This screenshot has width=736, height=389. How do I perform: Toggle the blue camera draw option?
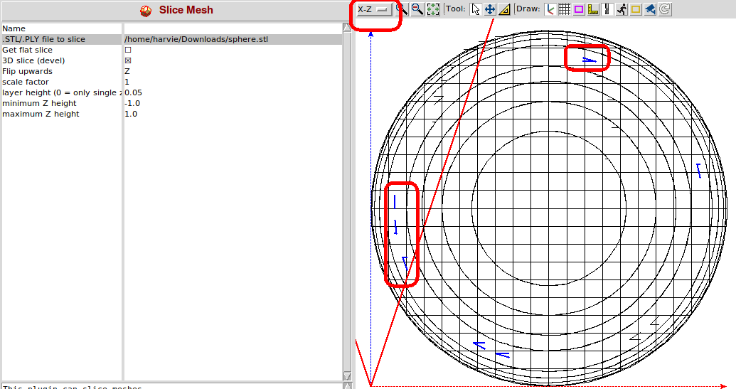pos(650,9)
